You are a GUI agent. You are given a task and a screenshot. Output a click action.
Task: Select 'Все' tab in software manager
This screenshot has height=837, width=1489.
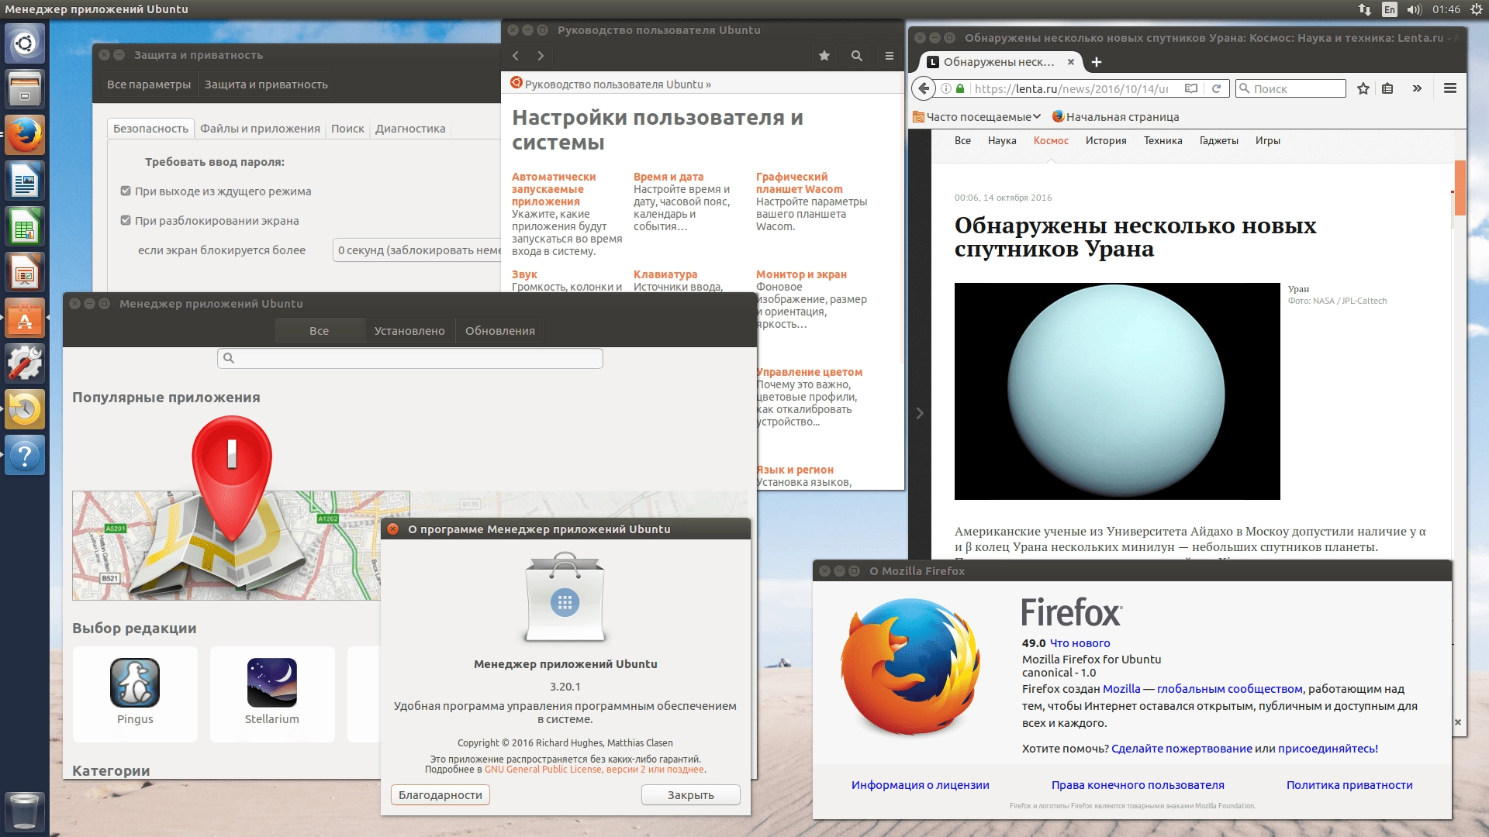[x=319, y=331]
